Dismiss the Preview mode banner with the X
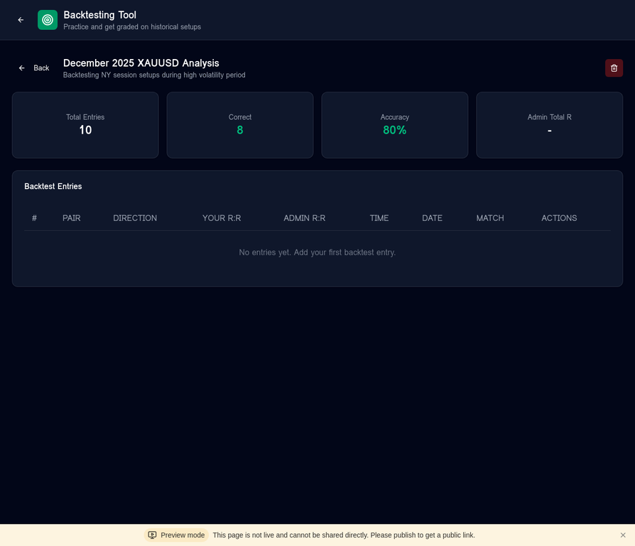The width and height of the screenshot is (635, 546). point(623,535)
